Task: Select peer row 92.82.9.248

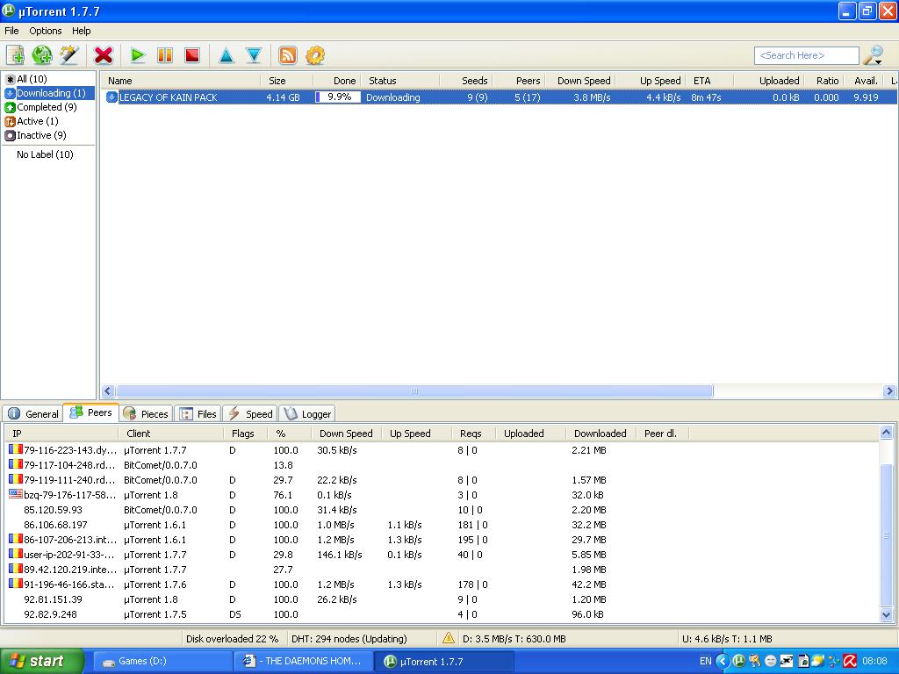Action: (442, 614)
